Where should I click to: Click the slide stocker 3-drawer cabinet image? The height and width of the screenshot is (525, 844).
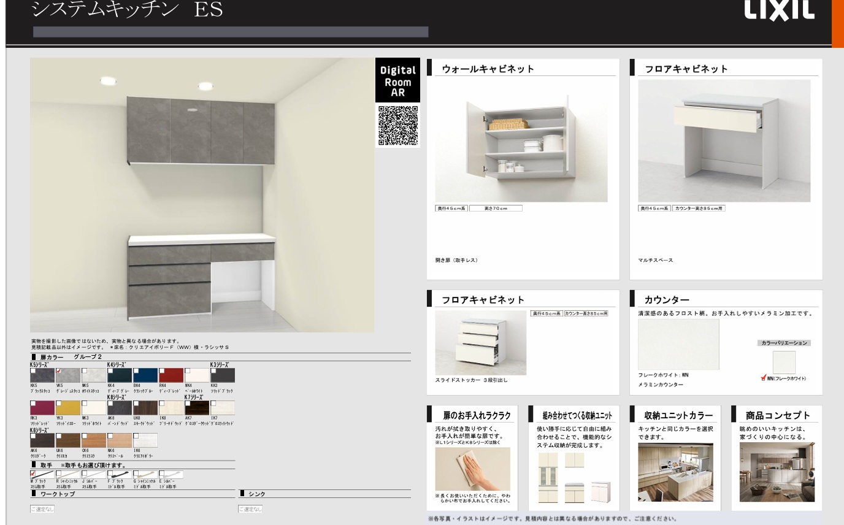coord(480,343)
